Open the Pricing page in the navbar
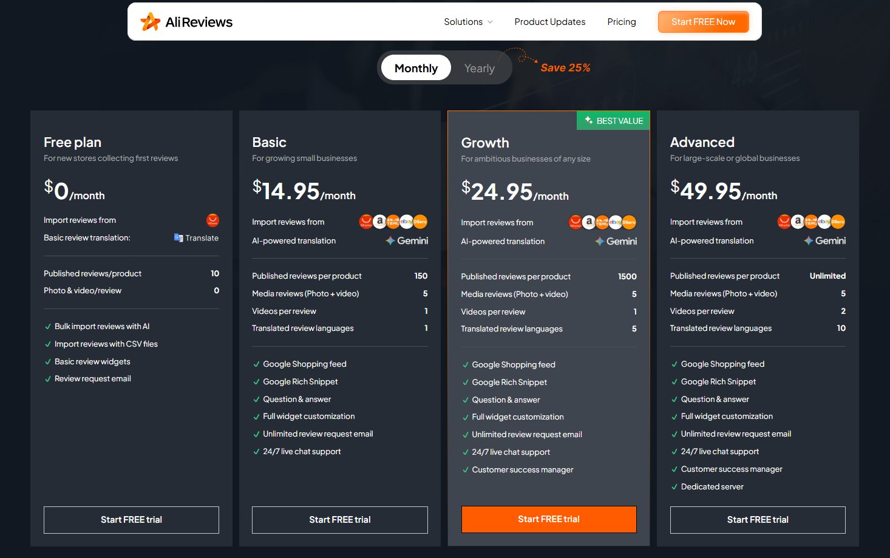Viewport: 890px width, 558px height. (x=622, y=22)
